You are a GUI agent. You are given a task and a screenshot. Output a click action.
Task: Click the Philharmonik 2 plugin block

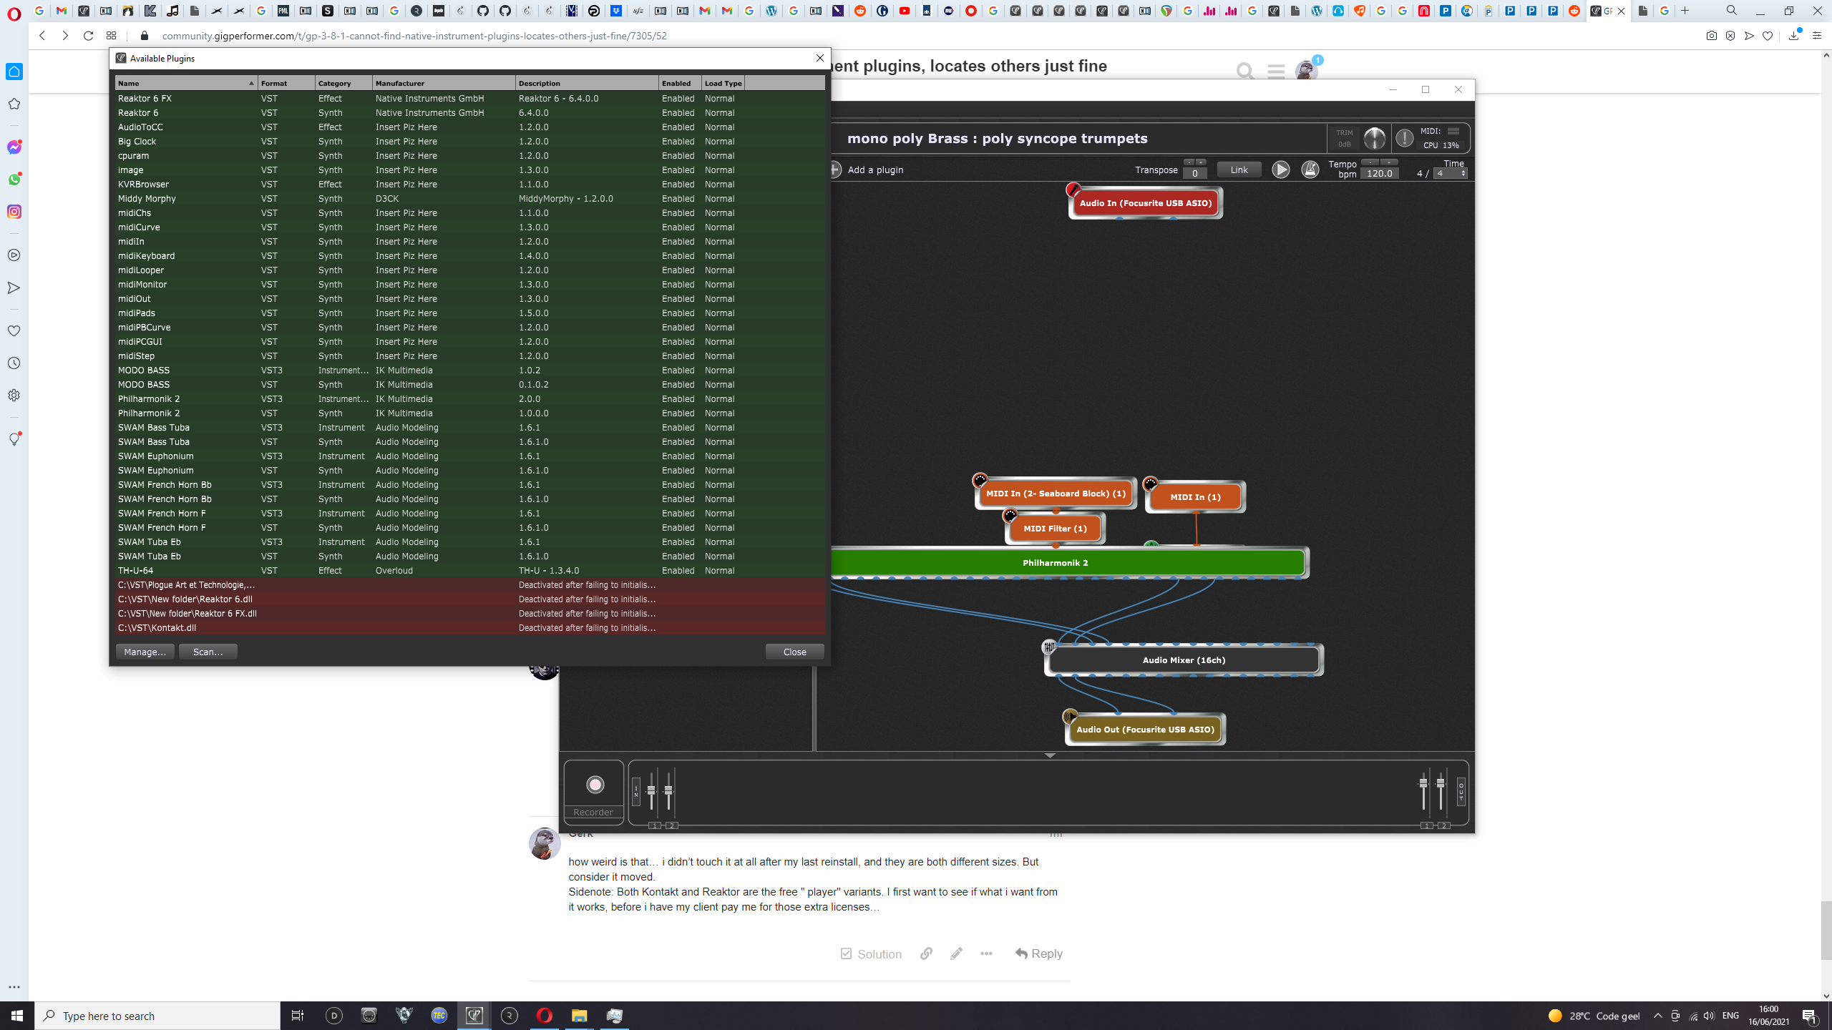click(x=1056, y=563)
